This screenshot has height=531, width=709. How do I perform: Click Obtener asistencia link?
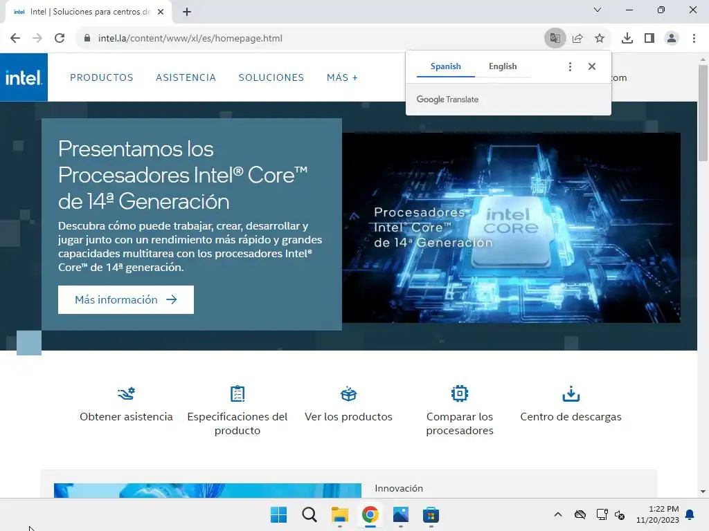click(126, 416)
